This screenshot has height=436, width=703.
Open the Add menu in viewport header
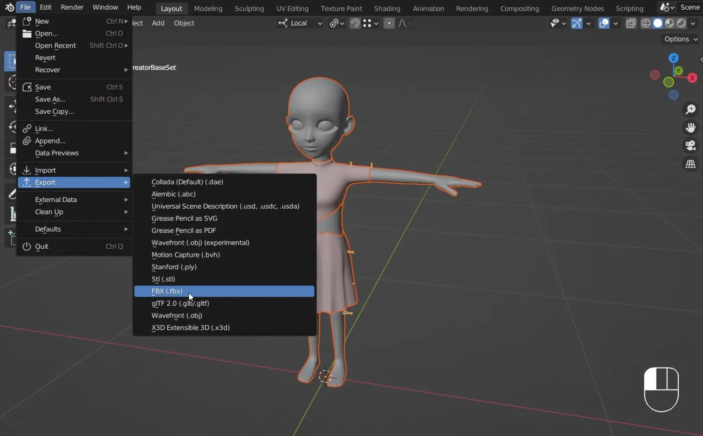point(158,23)
